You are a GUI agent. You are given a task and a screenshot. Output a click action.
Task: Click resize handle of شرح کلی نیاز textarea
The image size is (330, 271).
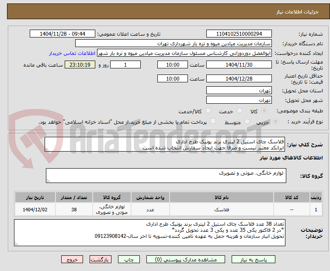pos(47,149)
